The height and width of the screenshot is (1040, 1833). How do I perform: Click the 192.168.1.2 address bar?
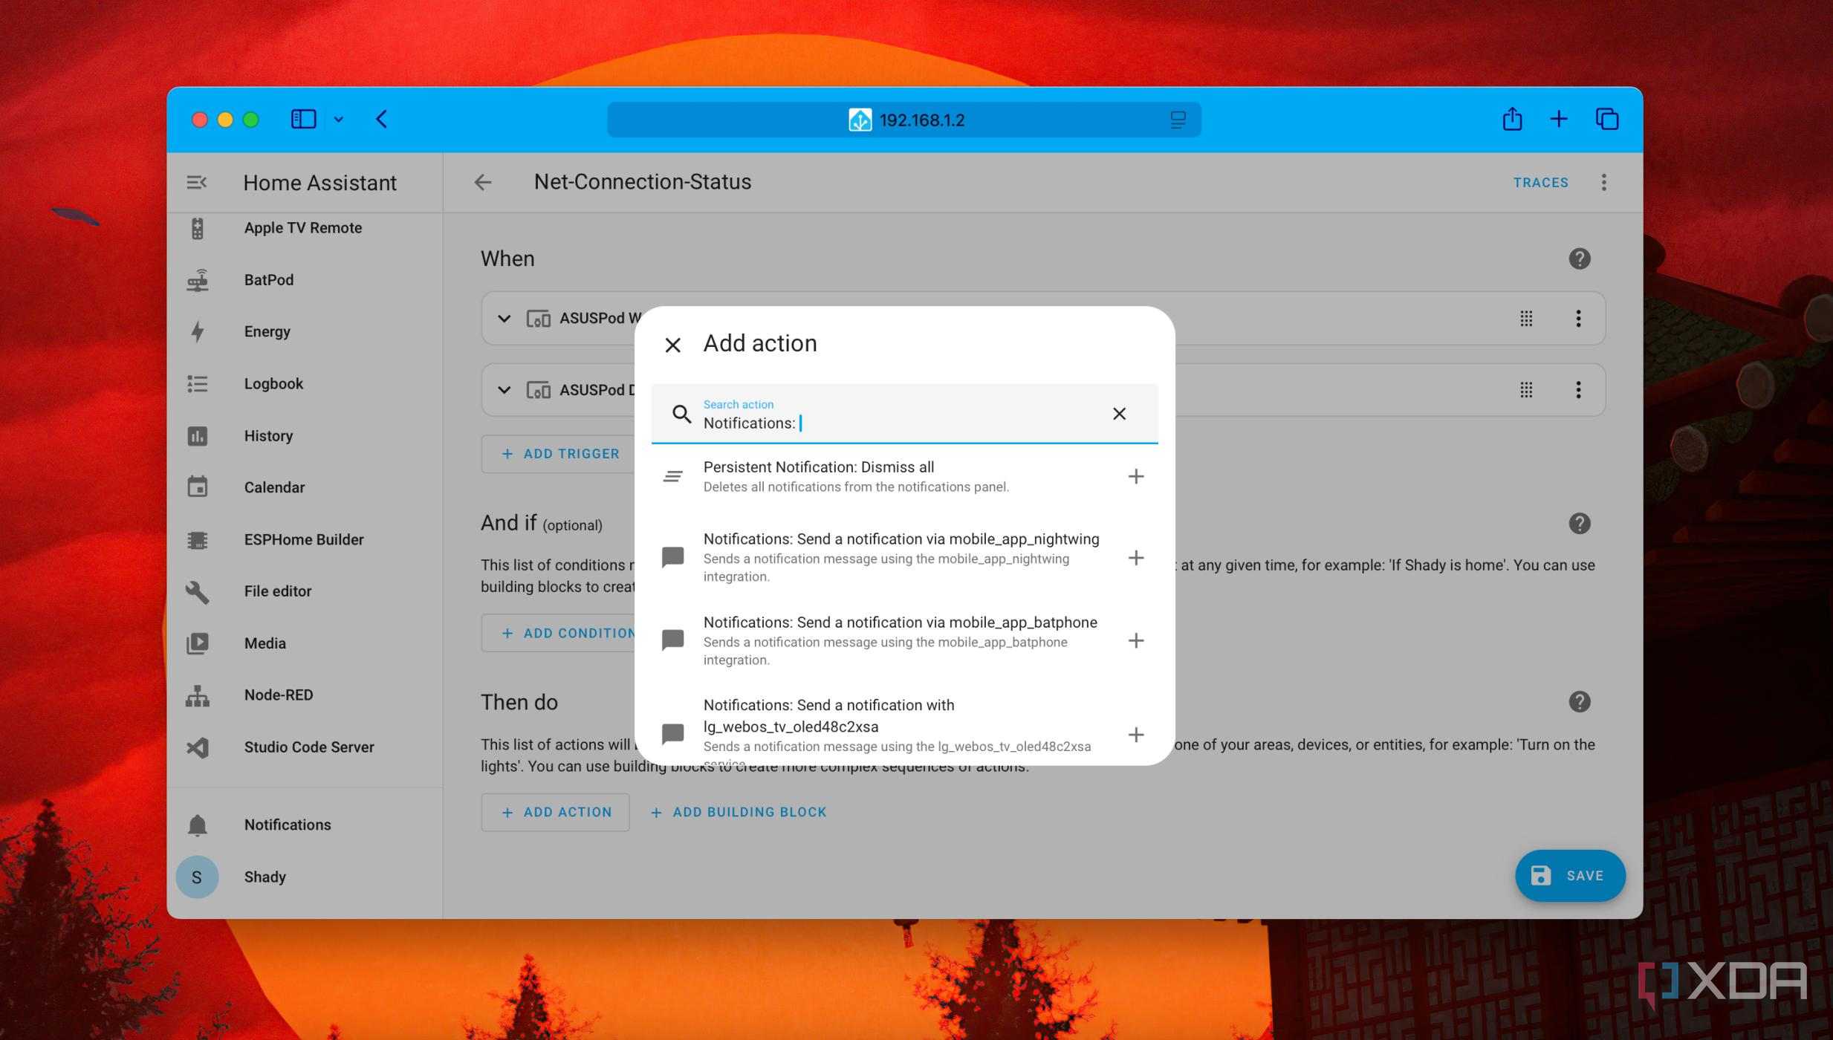[x=903, y=120]
